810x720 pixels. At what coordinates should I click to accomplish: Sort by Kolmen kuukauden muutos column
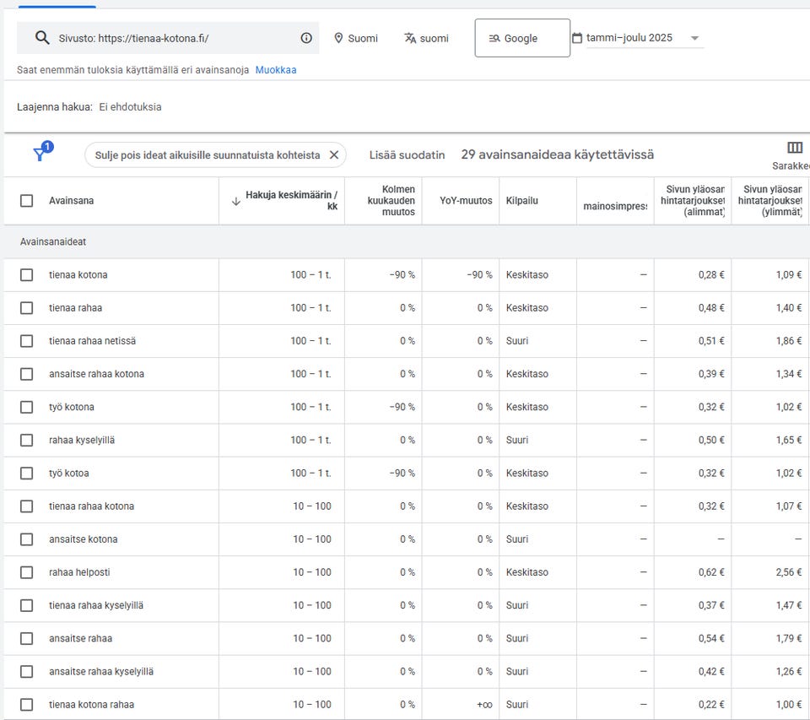[x=391, y=201]
